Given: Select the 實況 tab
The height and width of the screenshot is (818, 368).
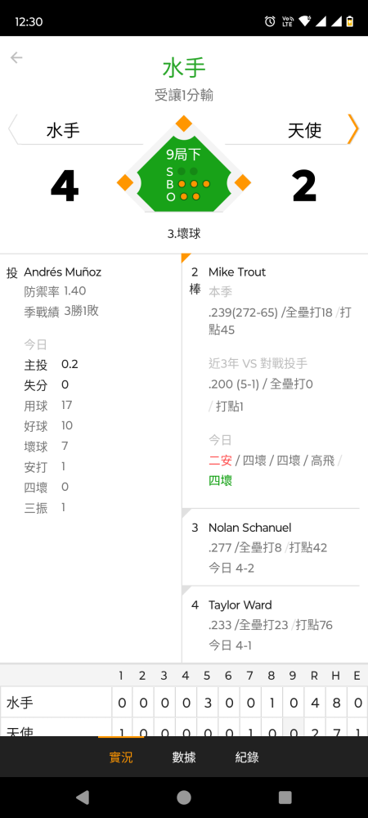Looking at the screenshot, I should pyautogui.click(x=121, y=757).
